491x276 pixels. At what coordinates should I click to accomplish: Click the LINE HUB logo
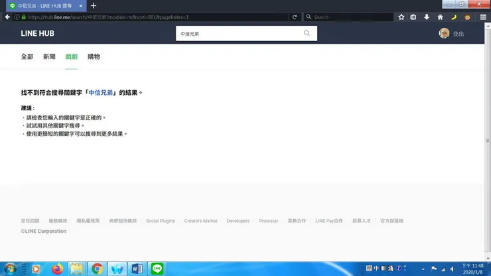(38, 34)
